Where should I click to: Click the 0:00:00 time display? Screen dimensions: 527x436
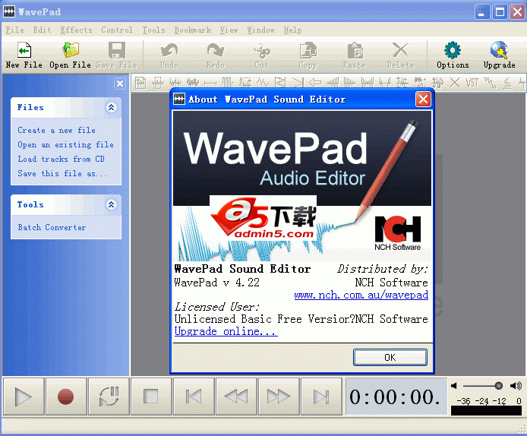click(x=396, y=397)
